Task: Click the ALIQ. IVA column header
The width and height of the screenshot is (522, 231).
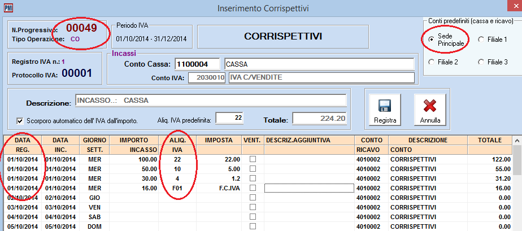Action: click(x=177, y=145)
